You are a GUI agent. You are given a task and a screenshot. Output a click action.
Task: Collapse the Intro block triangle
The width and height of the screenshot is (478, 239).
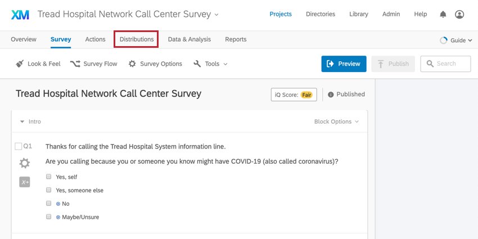pos(22,121)
